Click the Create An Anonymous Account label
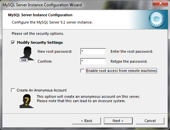The image size is (170, 130). (42, 90)
